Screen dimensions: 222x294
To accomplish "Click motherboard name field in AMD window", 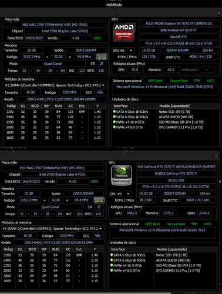I will coord(55,25).
